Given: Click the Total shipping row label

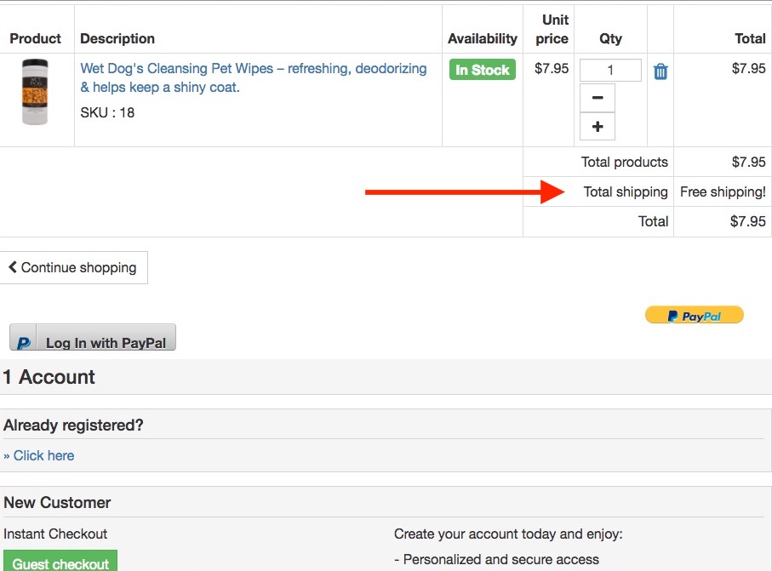Looking at the screenshot, I should coord(626,191).
